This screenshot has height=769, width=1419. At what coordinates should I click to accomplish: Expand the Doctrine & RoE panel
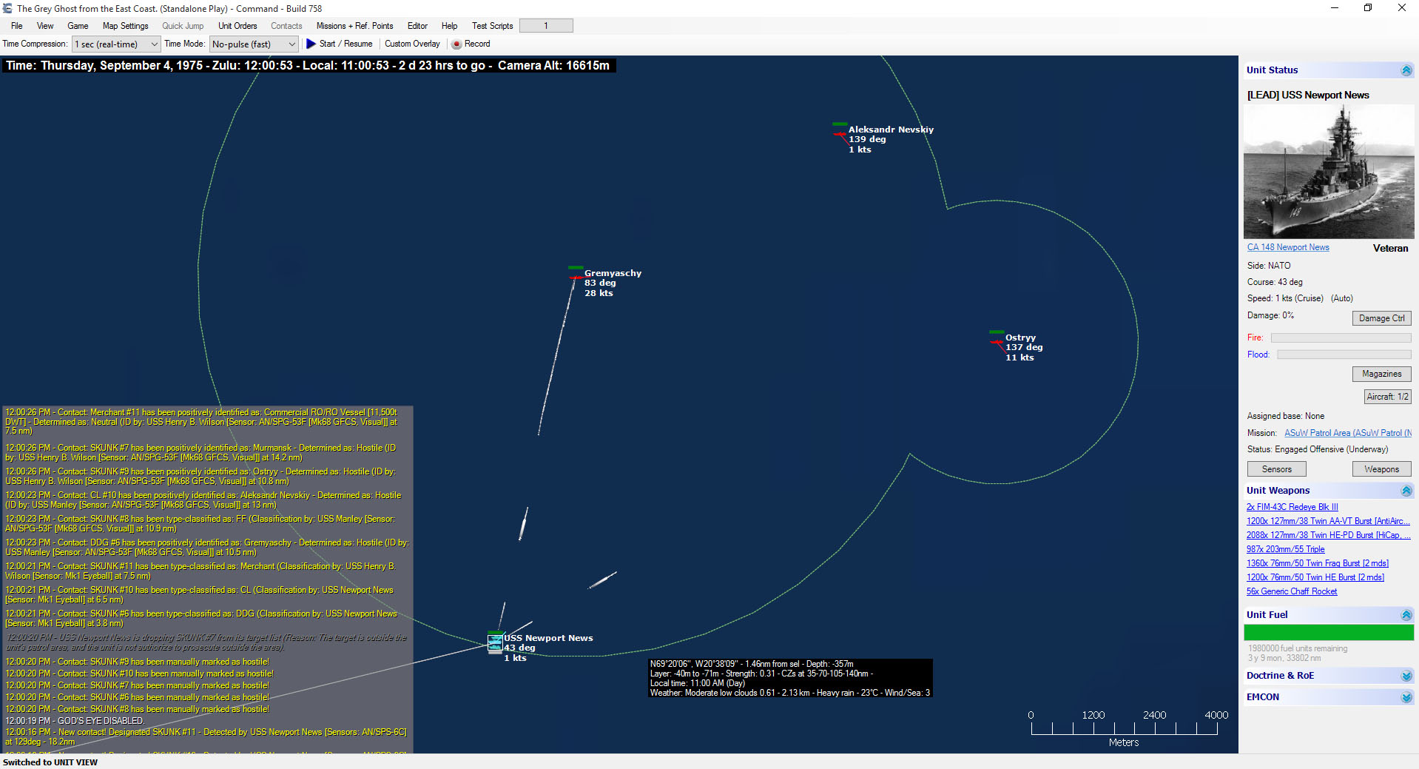pyautogui.click(x=1406, y=675)
